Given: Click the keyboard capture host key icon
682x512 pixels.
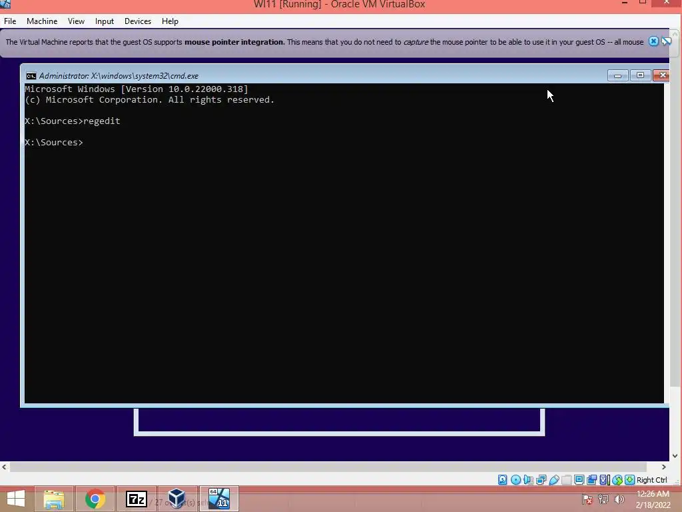Looking at the screenshot, I should (630, 480).
